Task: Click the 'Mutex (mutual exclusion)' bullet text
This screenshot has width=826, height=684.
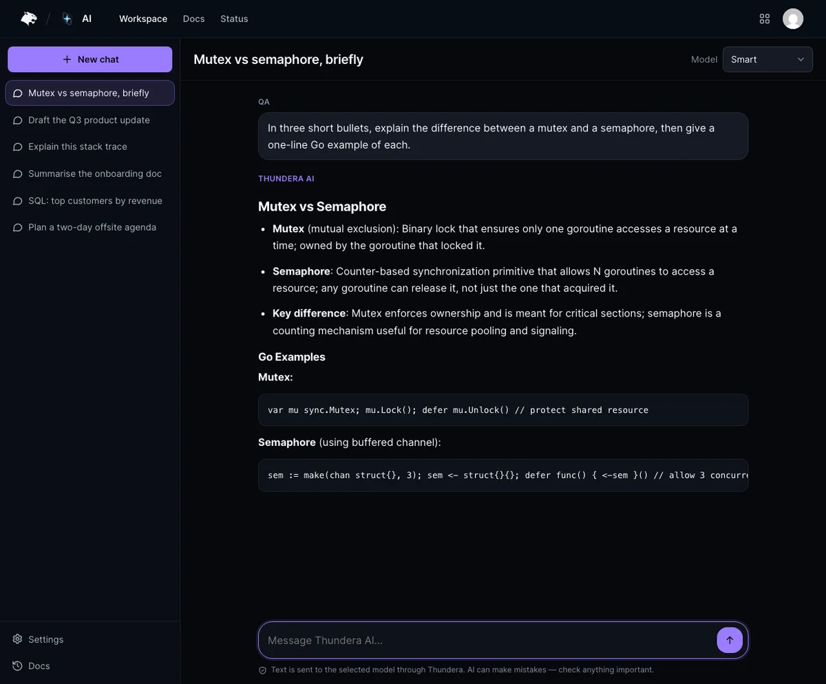Action: click(505, 237)
